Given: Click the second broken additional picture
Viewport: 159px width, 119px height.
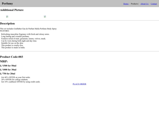Looking at the screenshot, I should pos(45,16).
